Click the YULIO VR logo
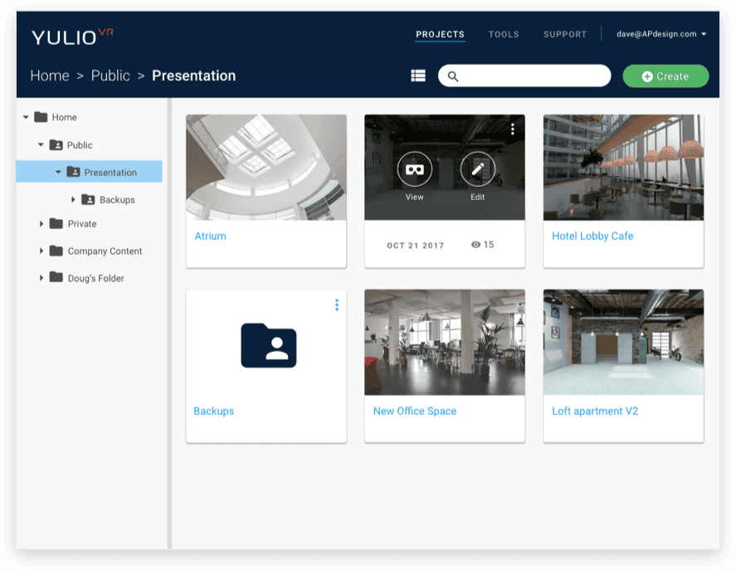This screenshot has width=736, height=571. click(x=72, y=37)
